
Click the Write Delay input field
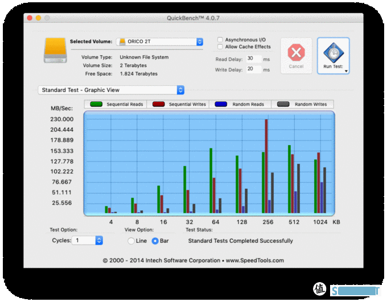pos(254,69)
